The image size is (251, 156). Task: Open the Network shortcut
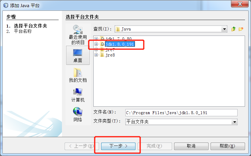(78, 114)
